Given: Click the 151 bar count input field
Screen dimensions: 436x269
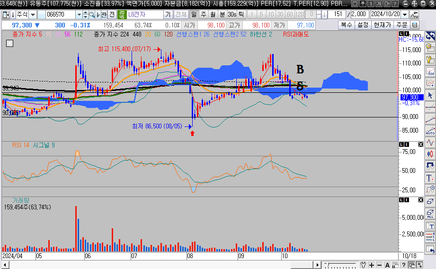Looking at the screenshot, I should 337,14.
